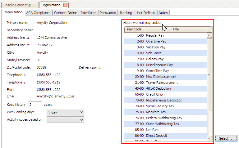The height and width of the screenshot is (148, 239).
Task: Switch to the Interfaces tab
Action: click(88, 13)
